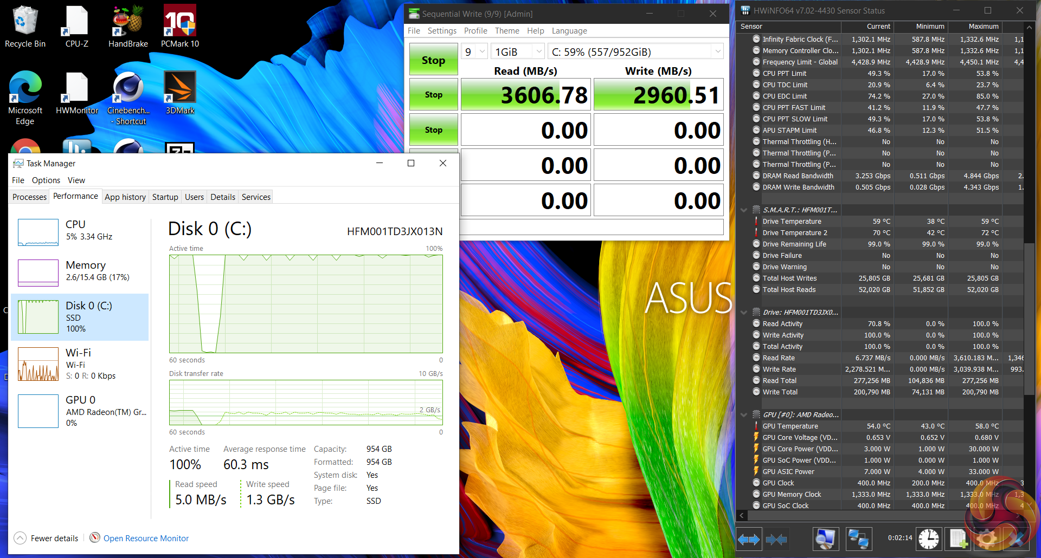Click the HWiNFO network computers icon
Image resolution: width=1041 pixels, height=558 pixels.
click(858, 539)
